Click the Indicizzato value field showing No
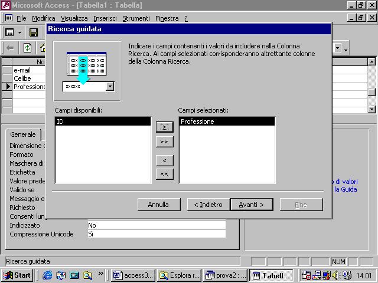378x283 pixels. 157,225
